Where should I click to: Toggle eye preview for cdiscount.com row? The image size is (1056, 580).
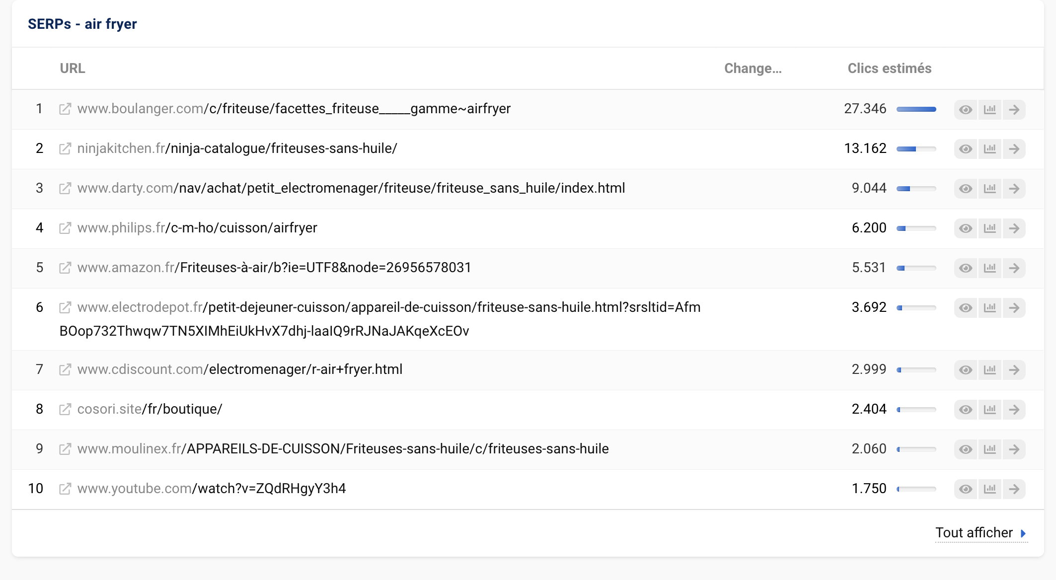tap(966, 369)
